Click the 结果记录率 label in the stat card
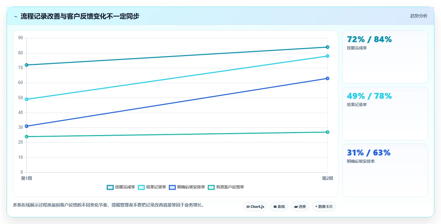Image resolution: width=441 pixels, height=224 pixels. pyautogui.click(x=357, y=105)
